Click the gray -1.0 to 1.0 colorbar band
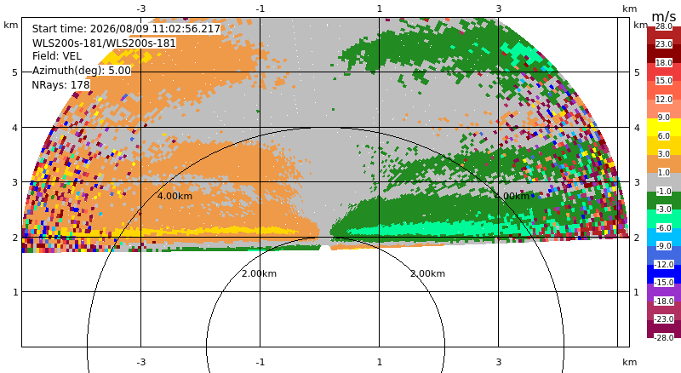 [x=664, y=182]
